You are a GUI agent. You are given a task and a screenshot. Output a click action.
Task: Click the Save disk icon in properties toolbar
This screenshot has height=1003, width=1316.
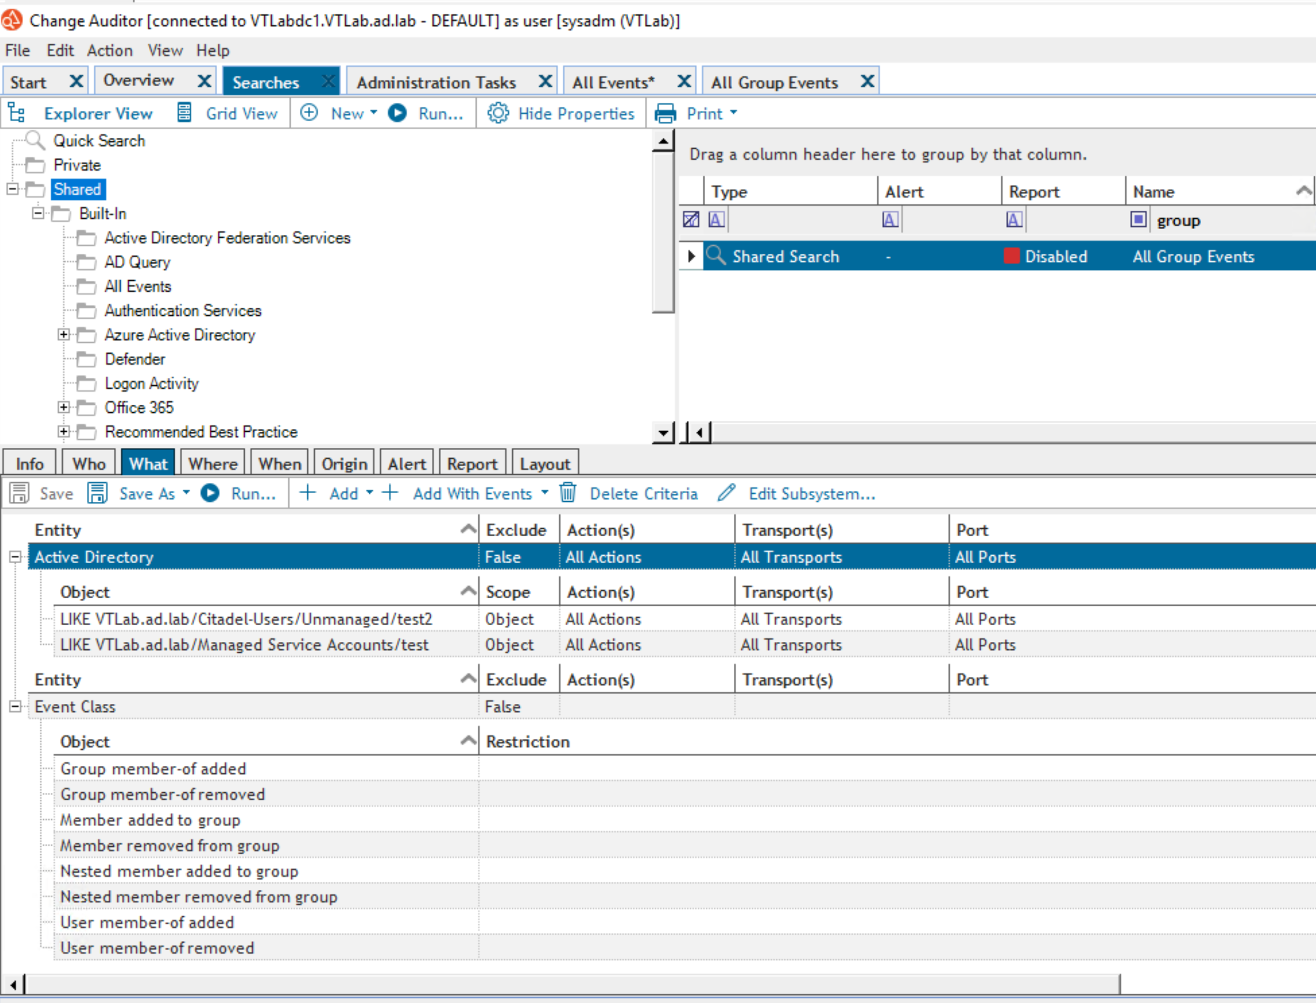tap(19, 493)
